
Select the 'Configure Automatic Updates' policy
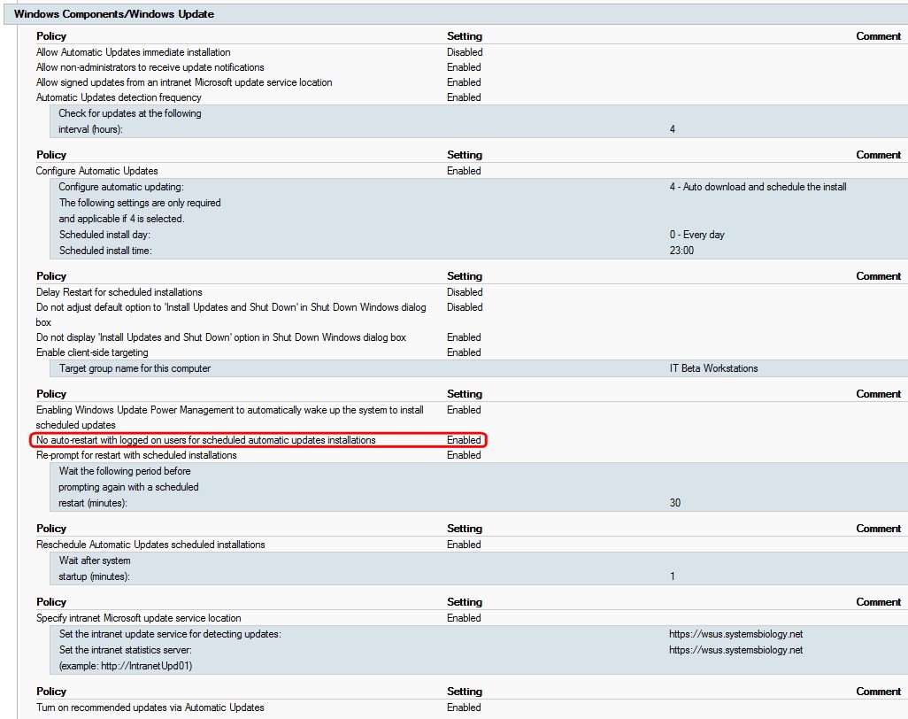(x=96, y=171)
